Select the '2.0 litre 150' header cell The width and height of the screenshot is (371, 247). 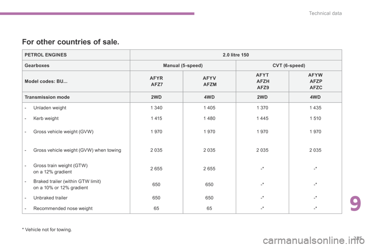(236, 55)
